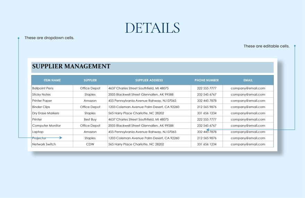Click the Supplier Address column header
Screen dimensions: 305x198
[x=149, y=80]
